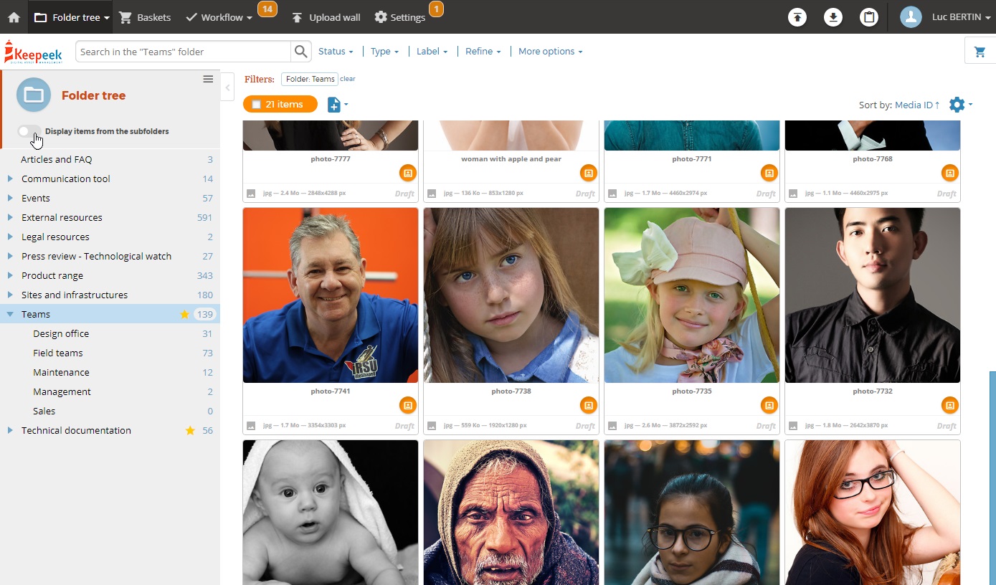Expand the Technical documentation folder
The height and width of the screenshot is (585, 996).
coord(10,430)
